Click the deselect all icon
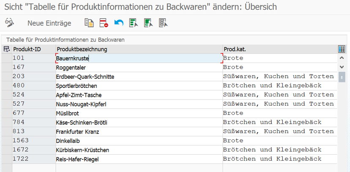 pos(164,23)
